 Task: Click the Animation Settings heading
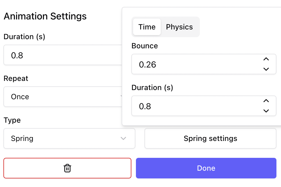[45, 16]
